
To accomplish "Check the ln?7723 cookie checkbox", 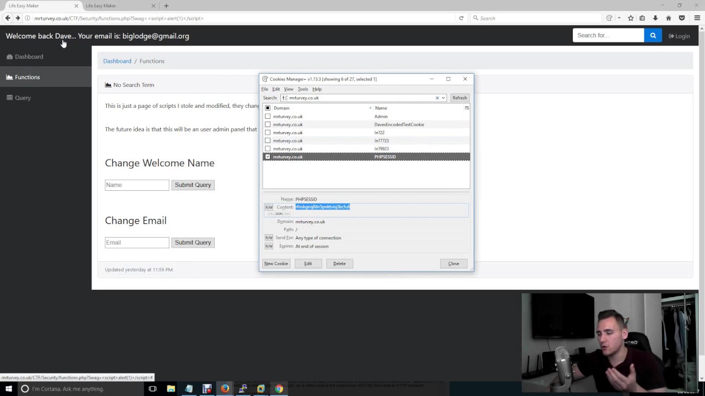I will tap(268, 141).
